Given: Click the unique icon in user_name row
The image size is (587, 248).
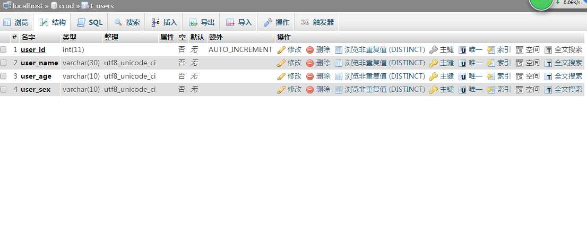Looking at the screenshot, I should (x=462, y=63).
